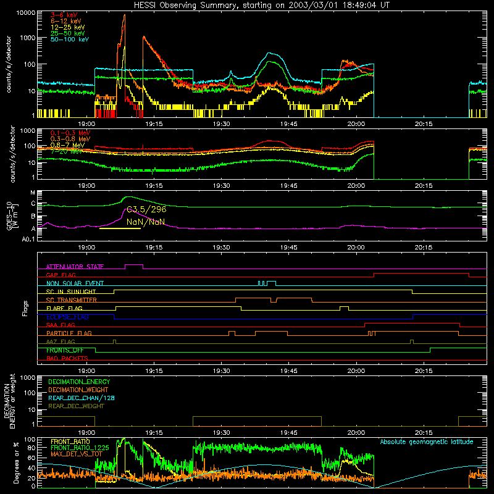The image size is (494, 494).
Task: Click the 20:00 time label under MeV panel
Action: [356, 186]
